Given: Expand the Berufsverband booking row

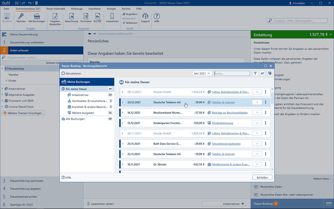Looking at the screenshot, I should click(123, 113).
